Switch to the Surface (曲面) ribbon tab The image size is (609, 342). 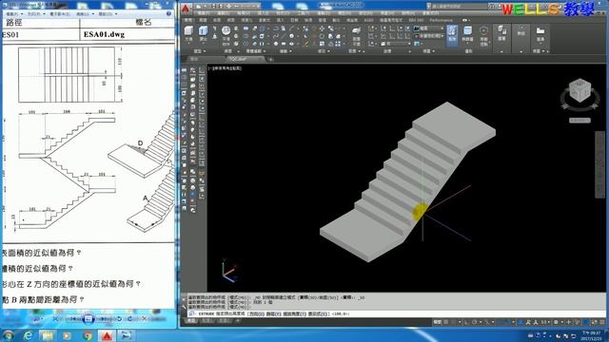pos(217,20)
